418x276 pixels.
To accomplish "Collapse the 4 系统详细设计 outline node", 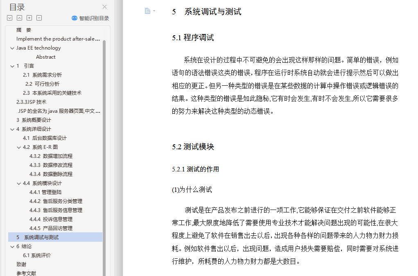I will tap(12, 130).
